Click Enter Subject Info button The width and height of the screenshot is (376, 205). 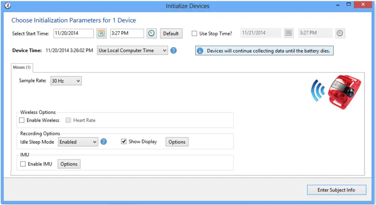coord(337,190)
